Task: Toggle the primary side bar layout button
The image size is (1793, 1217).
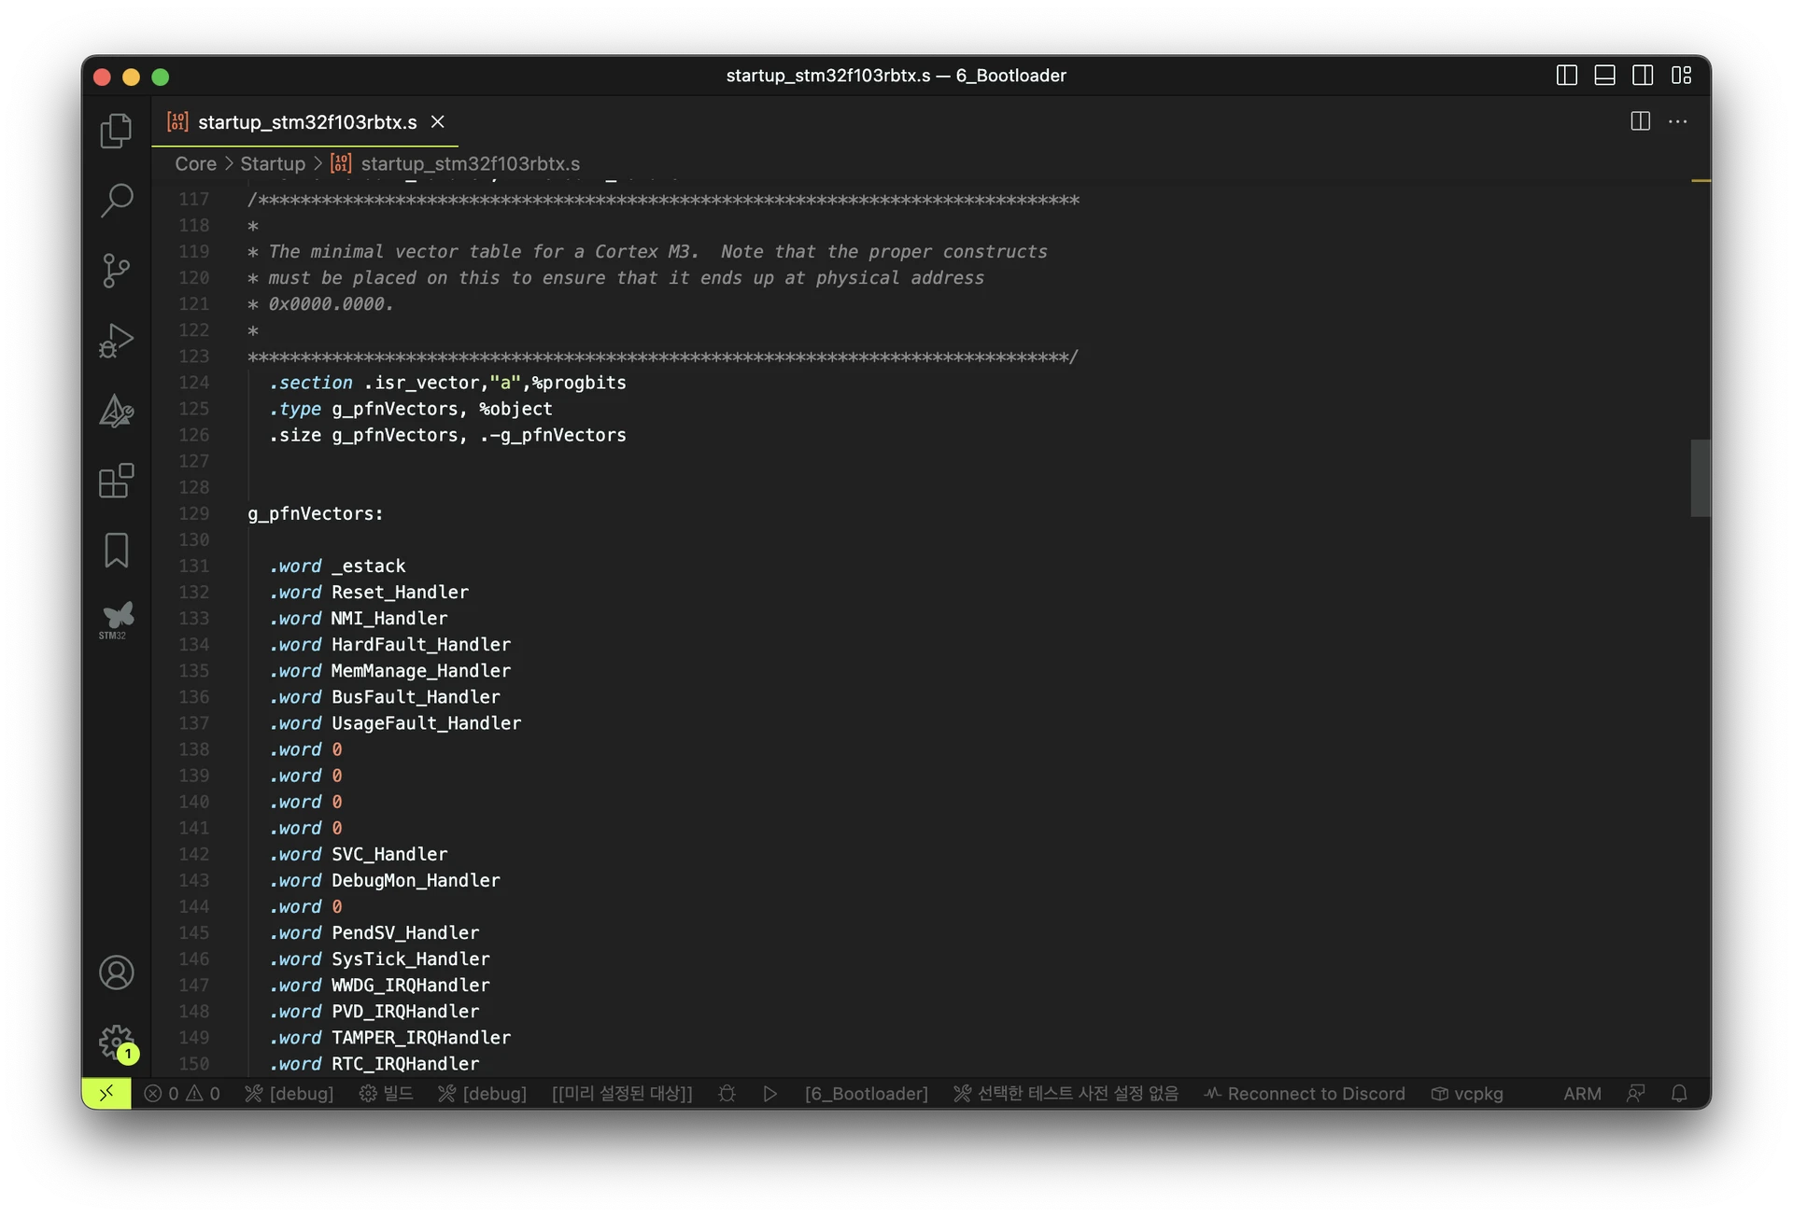Action: (x=1566, y=76)
